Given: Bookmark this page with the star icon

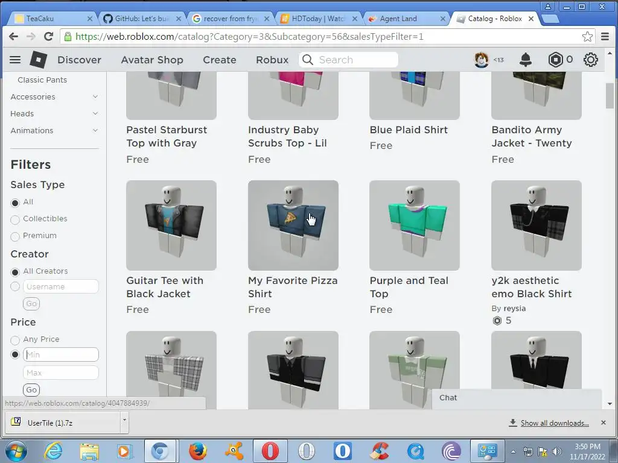Looking at the screenshot, I should click(587, 37).
